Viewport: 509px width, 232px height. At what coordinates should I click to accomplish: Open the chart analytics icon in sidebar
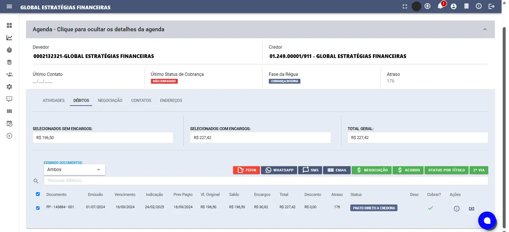[x=9, y=38]
